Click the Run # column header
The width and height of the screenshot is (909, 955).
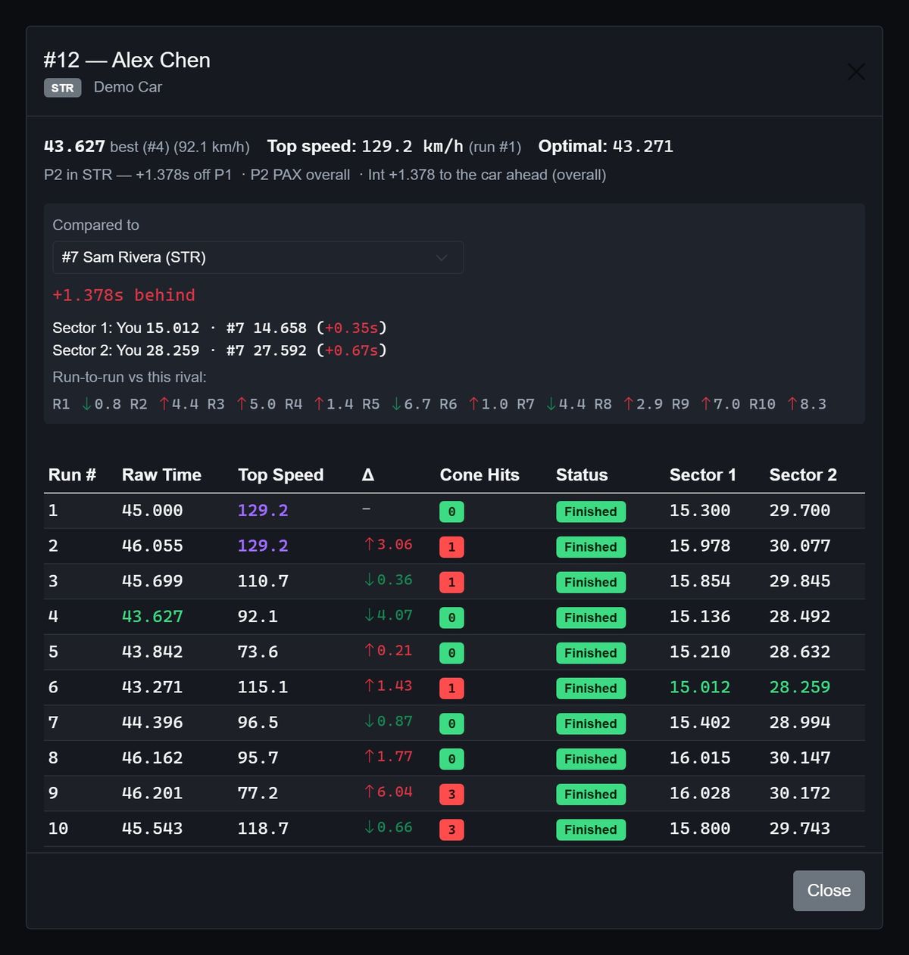(72, 475)
